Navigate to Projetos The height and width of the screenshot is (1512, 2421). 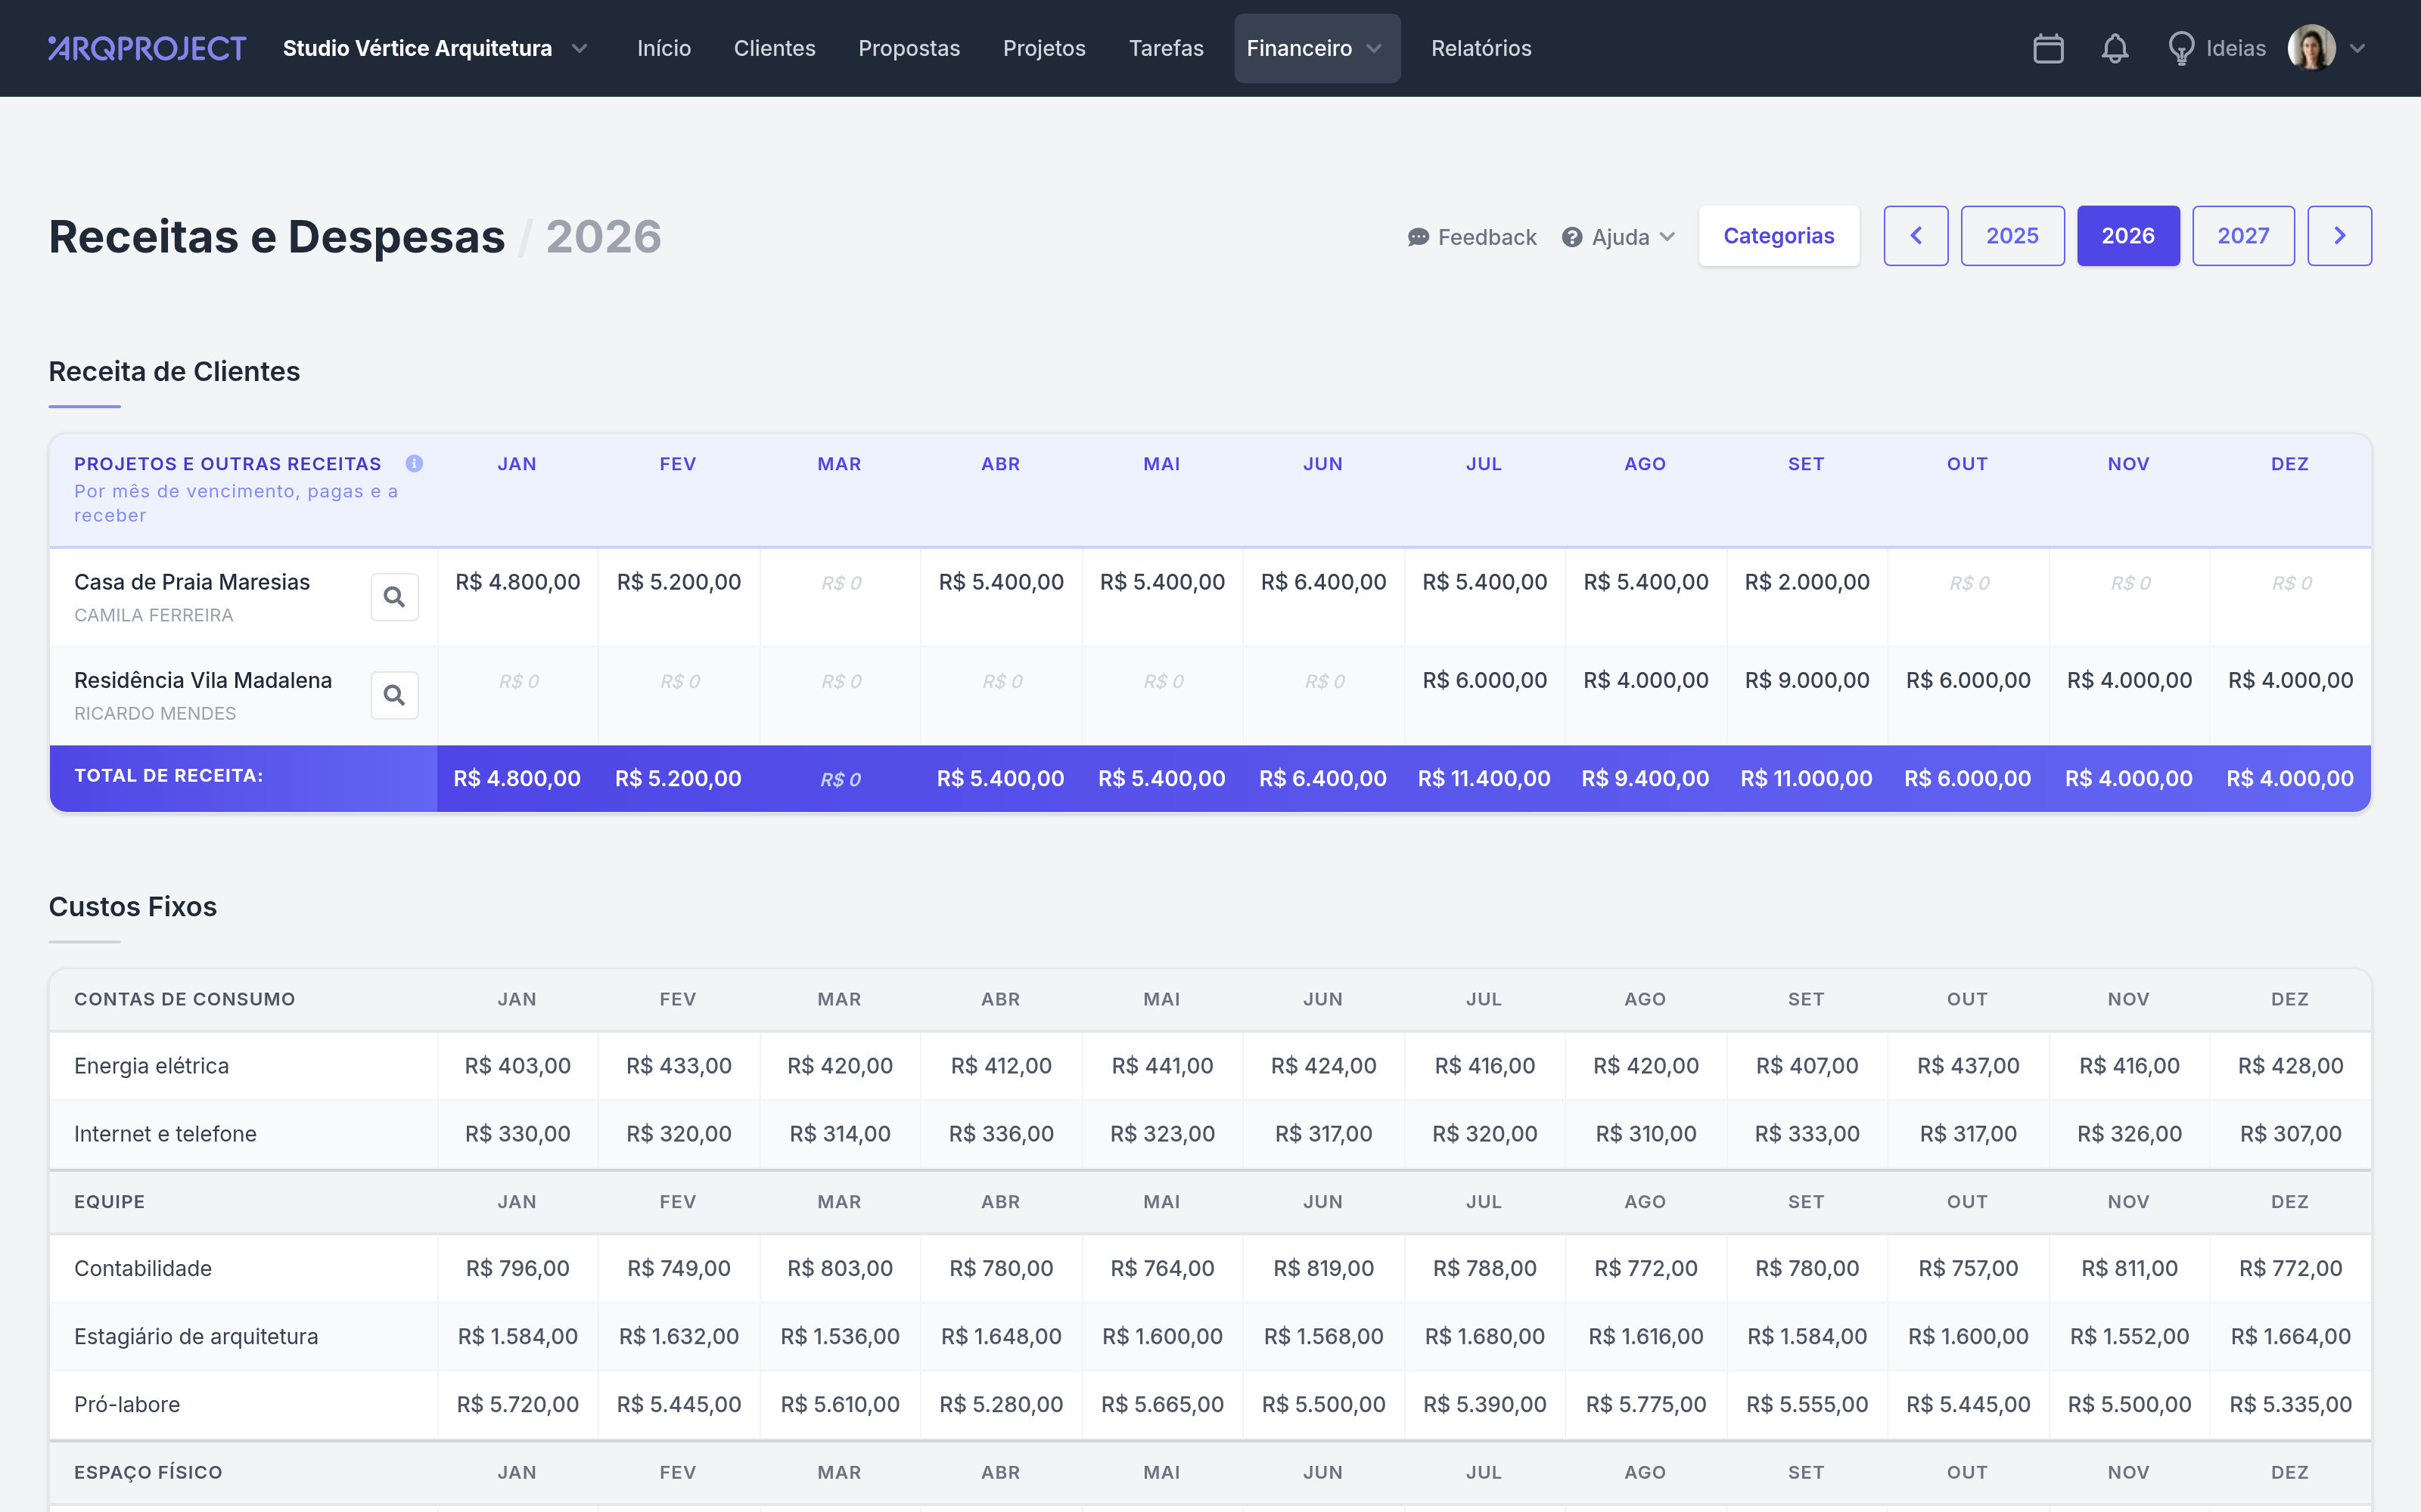tap(1043, 48)
